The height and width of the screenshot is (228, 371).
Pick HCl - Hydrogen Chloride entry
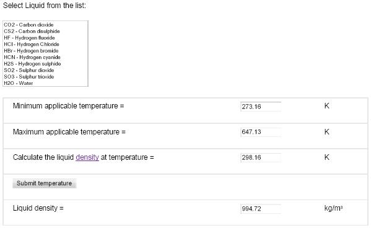click(32, 44)
